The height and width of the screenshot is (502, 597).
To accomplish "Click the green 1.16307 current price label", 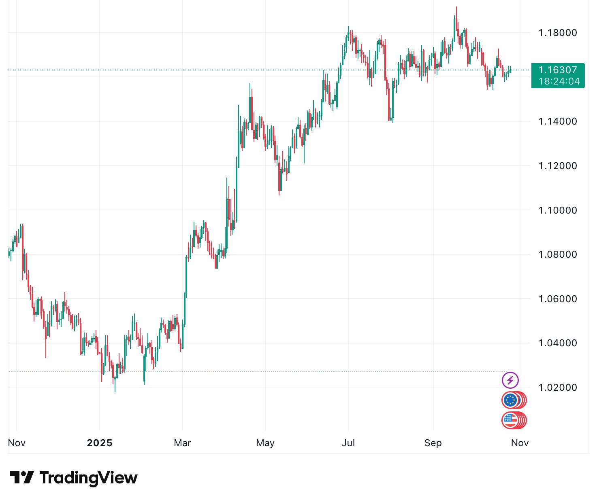I will (x=558, y=75).
